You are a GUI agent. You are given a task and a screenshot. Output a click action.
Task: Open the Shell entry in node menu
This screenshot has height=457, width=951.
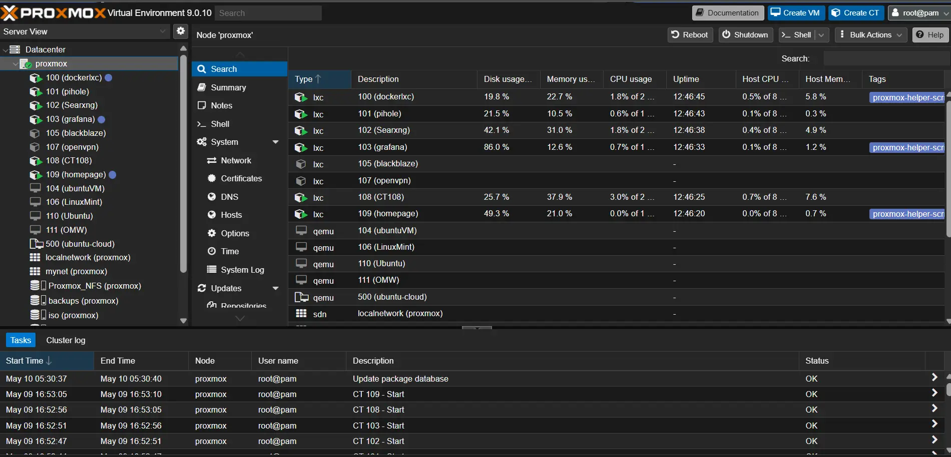pyautogui.click(x=239, y=124)
